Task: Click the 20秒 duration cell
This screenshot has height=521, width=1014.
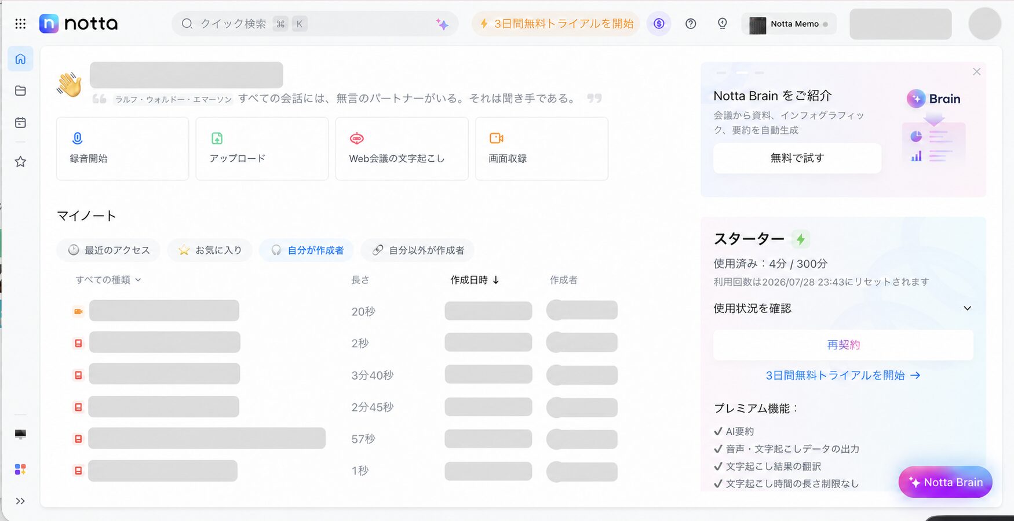Action: pyautogui.click(x=363, y=312)
